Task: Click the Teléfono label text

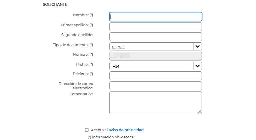Action: (x=83, y=74)
